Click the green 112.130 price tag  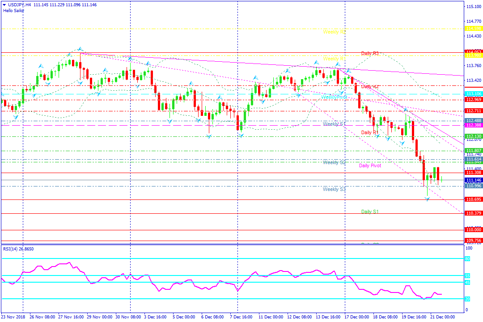click(473, 136)
